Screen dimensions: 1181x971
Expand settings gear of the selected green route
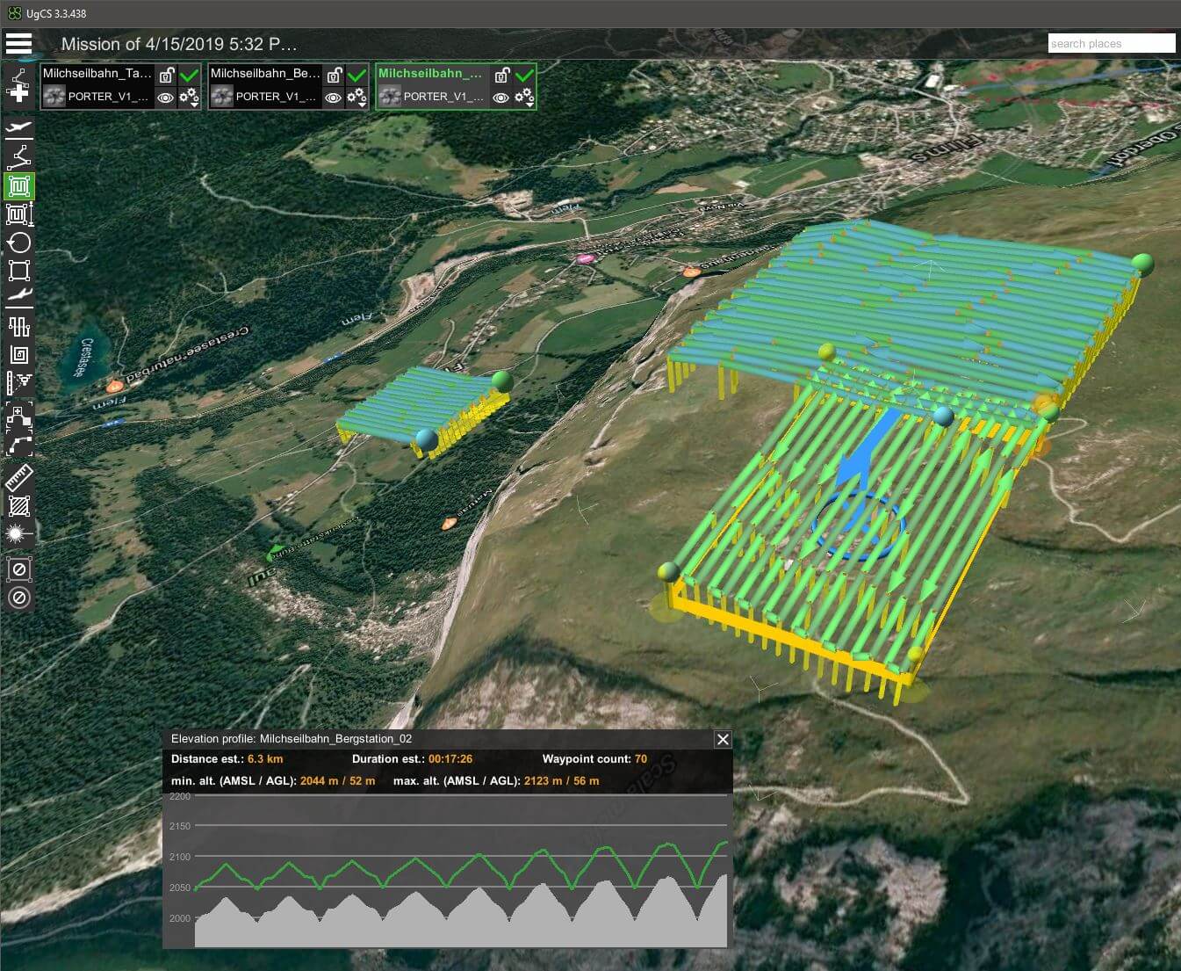tap(524, 98)
